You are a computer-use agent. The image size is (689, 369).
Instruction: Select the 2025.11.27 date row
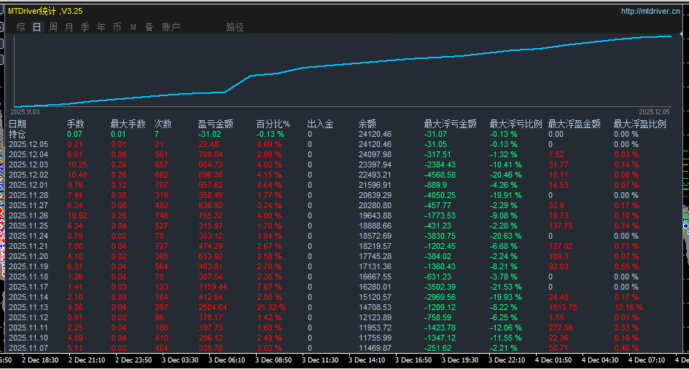pyautogui.click(x=28, y=205)
